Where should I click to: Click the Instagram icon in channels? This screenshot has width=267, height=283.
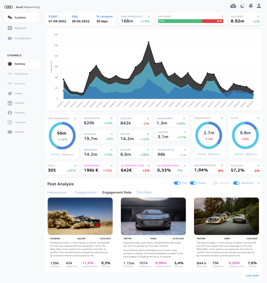coord(10,122)
